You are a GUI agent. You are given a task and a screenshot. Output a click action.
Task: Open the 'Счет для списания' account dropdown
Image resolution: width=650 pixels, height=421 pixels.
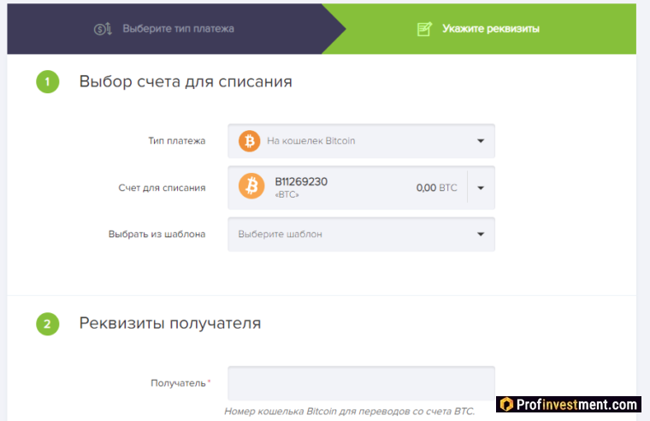pyautogui.click(x=361, y=188)
